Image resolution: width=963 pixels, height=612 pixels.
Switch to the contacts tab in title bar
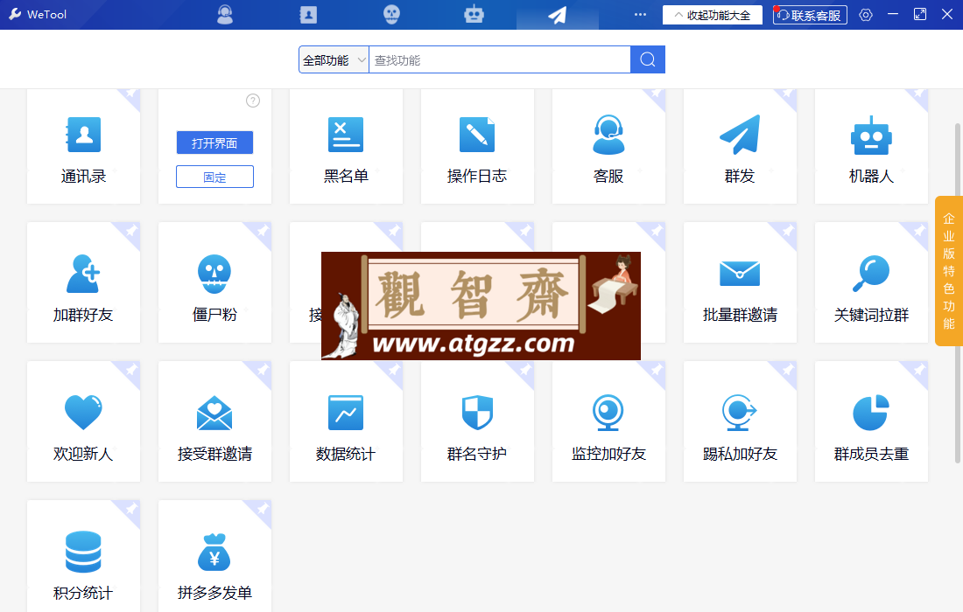point(308,15)
